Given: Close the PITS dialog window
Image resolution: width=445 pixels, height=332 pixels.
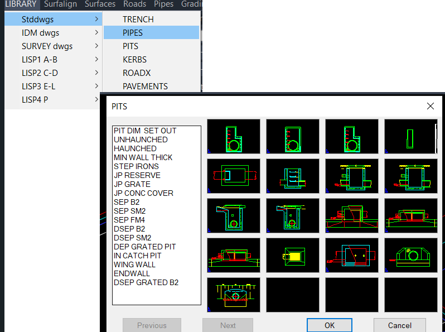Looking at the screenshot, I should tap(431, 106).
